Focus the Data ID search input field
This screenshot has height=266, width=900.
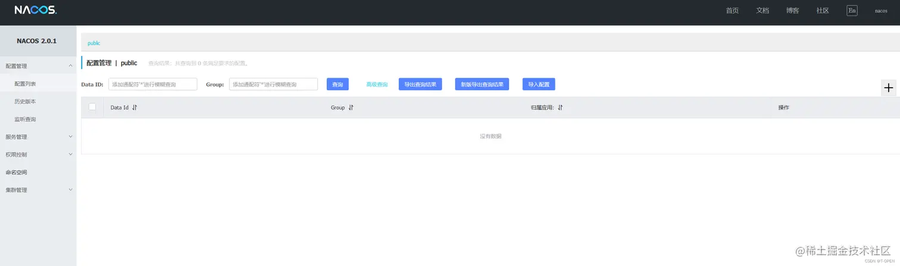coord(153,84)
